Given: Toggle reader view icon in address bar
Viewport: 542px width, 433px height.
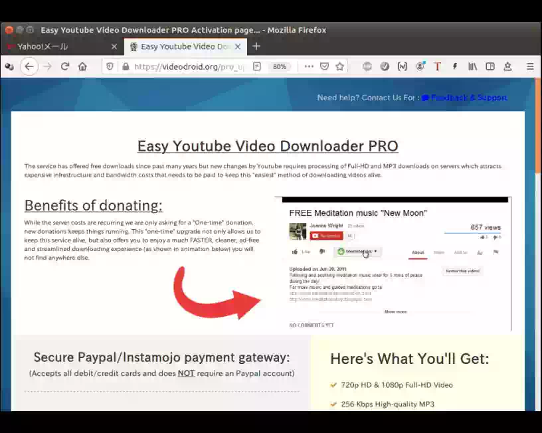Looking at the screenshot, I should pyautogui.click(x=257, y=66).
